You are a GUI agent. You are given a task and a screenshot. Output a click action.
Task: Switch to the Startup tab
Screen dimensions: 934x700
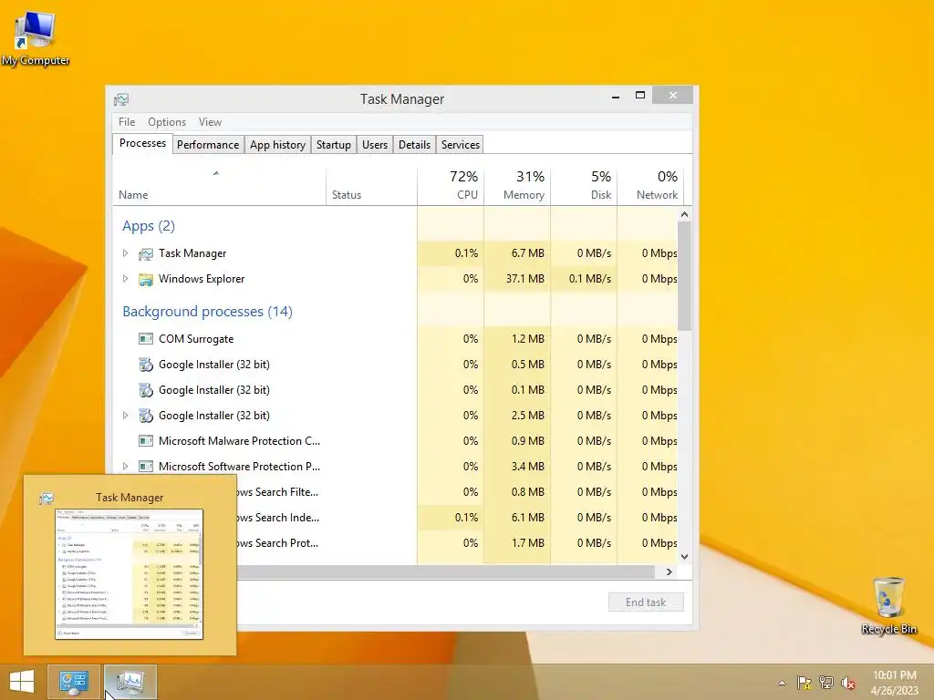pyautogui.click(x=334, y=145)
